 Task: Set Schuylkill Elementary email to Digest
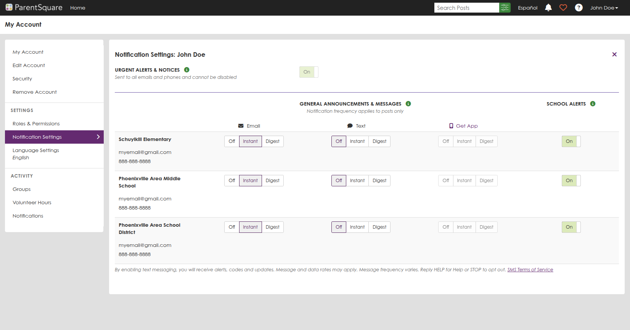(x=273, y=141)
